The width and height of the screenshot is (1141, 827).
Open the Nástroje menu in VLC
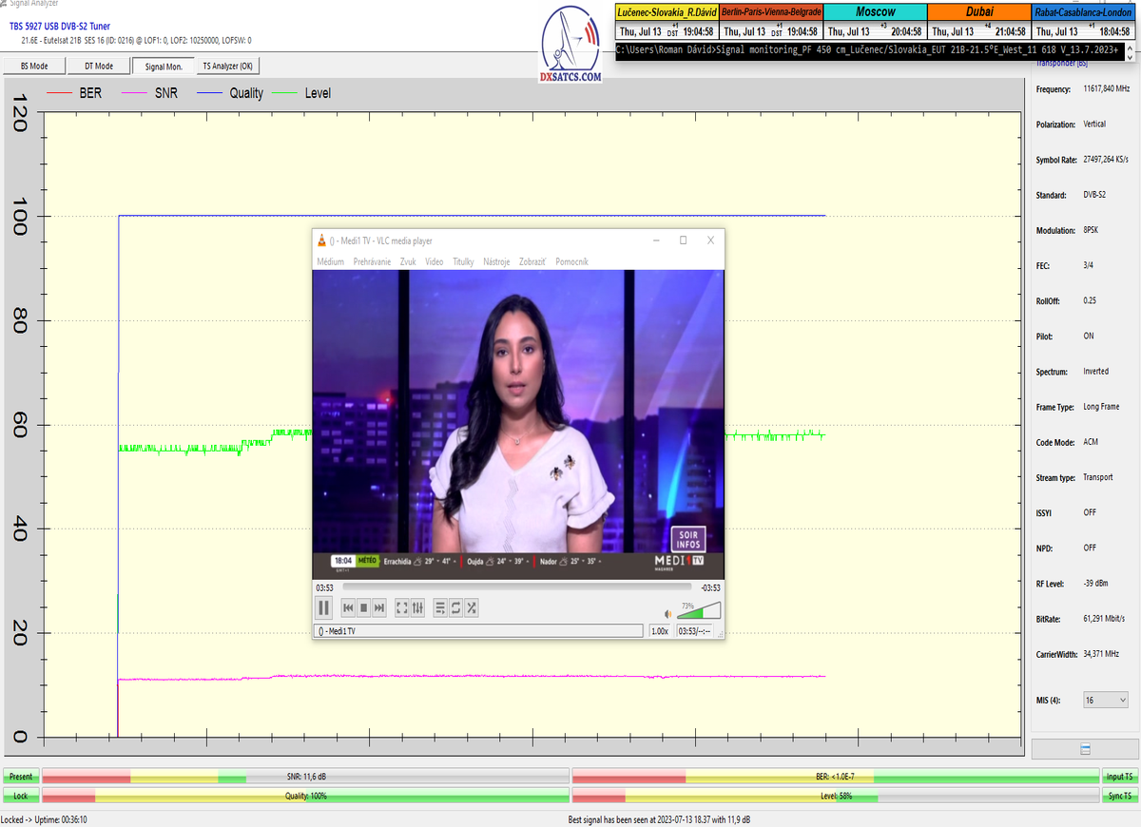click(496, 261)
